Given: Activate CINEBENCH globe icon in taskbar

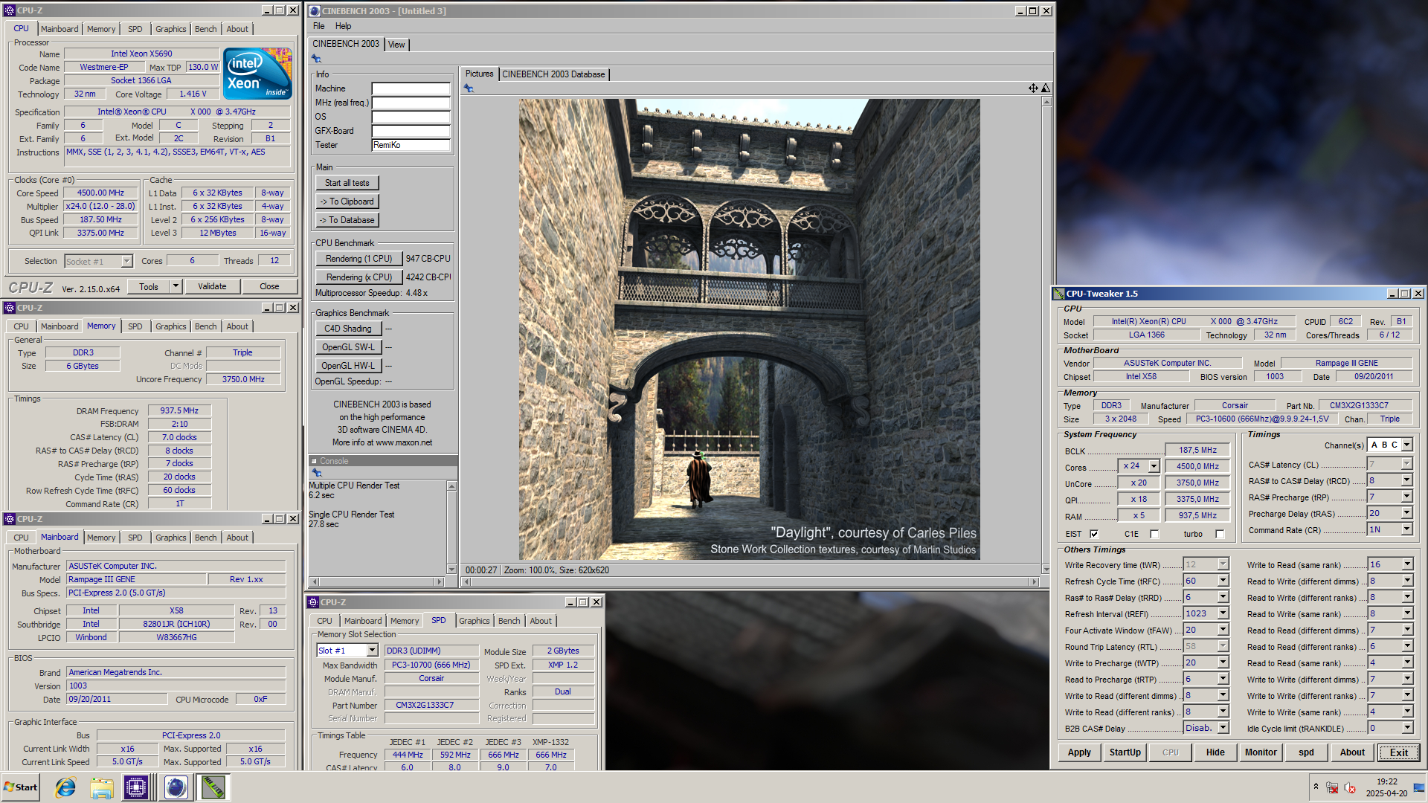Looking at the screenshot, I should 176,787.
